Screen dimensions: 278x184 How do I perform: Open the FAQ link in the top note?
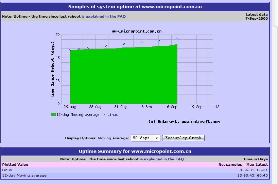(x=103, y=16)
